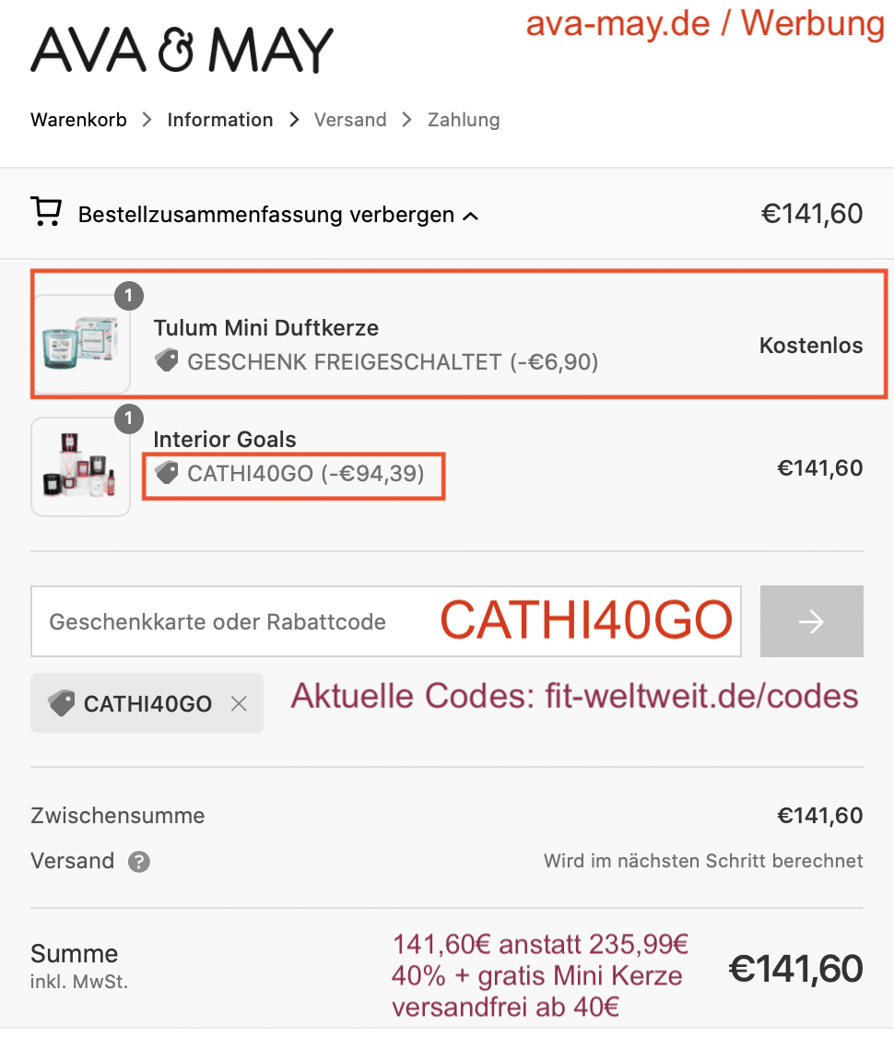Select Information breadcrumb step
894x1061 pixels.
220,120
